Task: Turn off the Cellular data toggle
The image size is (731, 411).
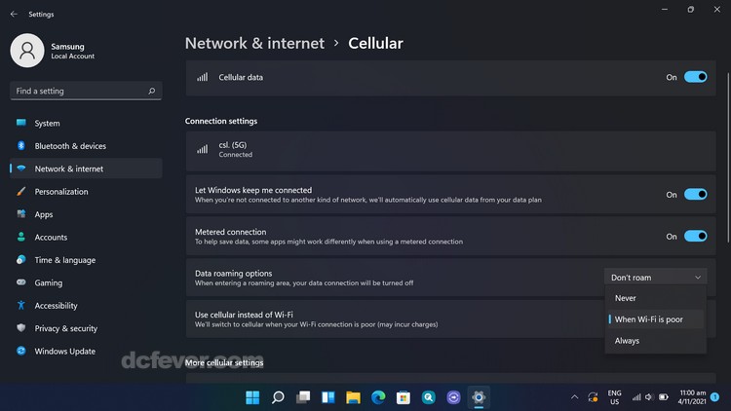Action: click(695, 77)
